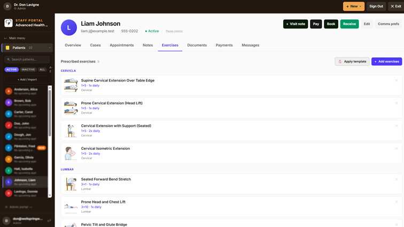The height and width of the screenshot is (227, 404).
Task: Toggle the INACTIVE patient filter
Action: 28,70
